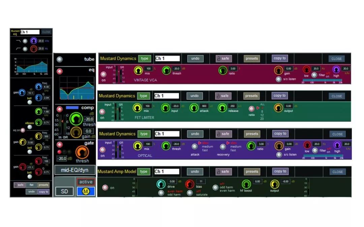The width and height of the screenshot is (364, 227).
Task: Toggle the eq button in the channel strip
Action: click(x=60, y=71)
